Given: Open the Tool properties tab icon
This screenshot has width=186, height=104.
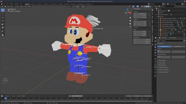Looking at the screenshot, I should pyautogui.click(x=155, y=41).
